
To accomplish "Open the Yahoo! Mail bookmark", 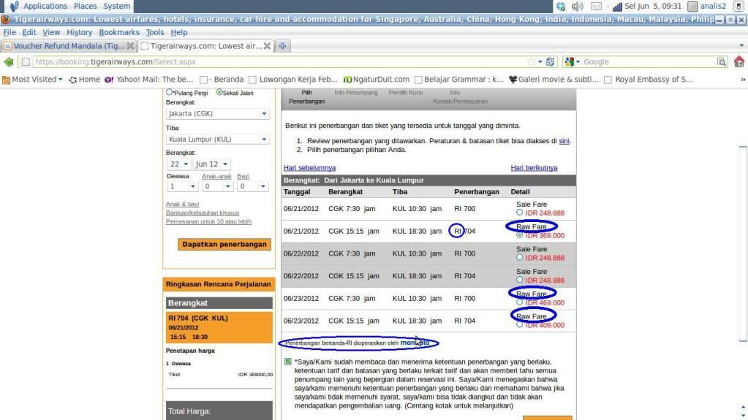I will click(149, 79).
